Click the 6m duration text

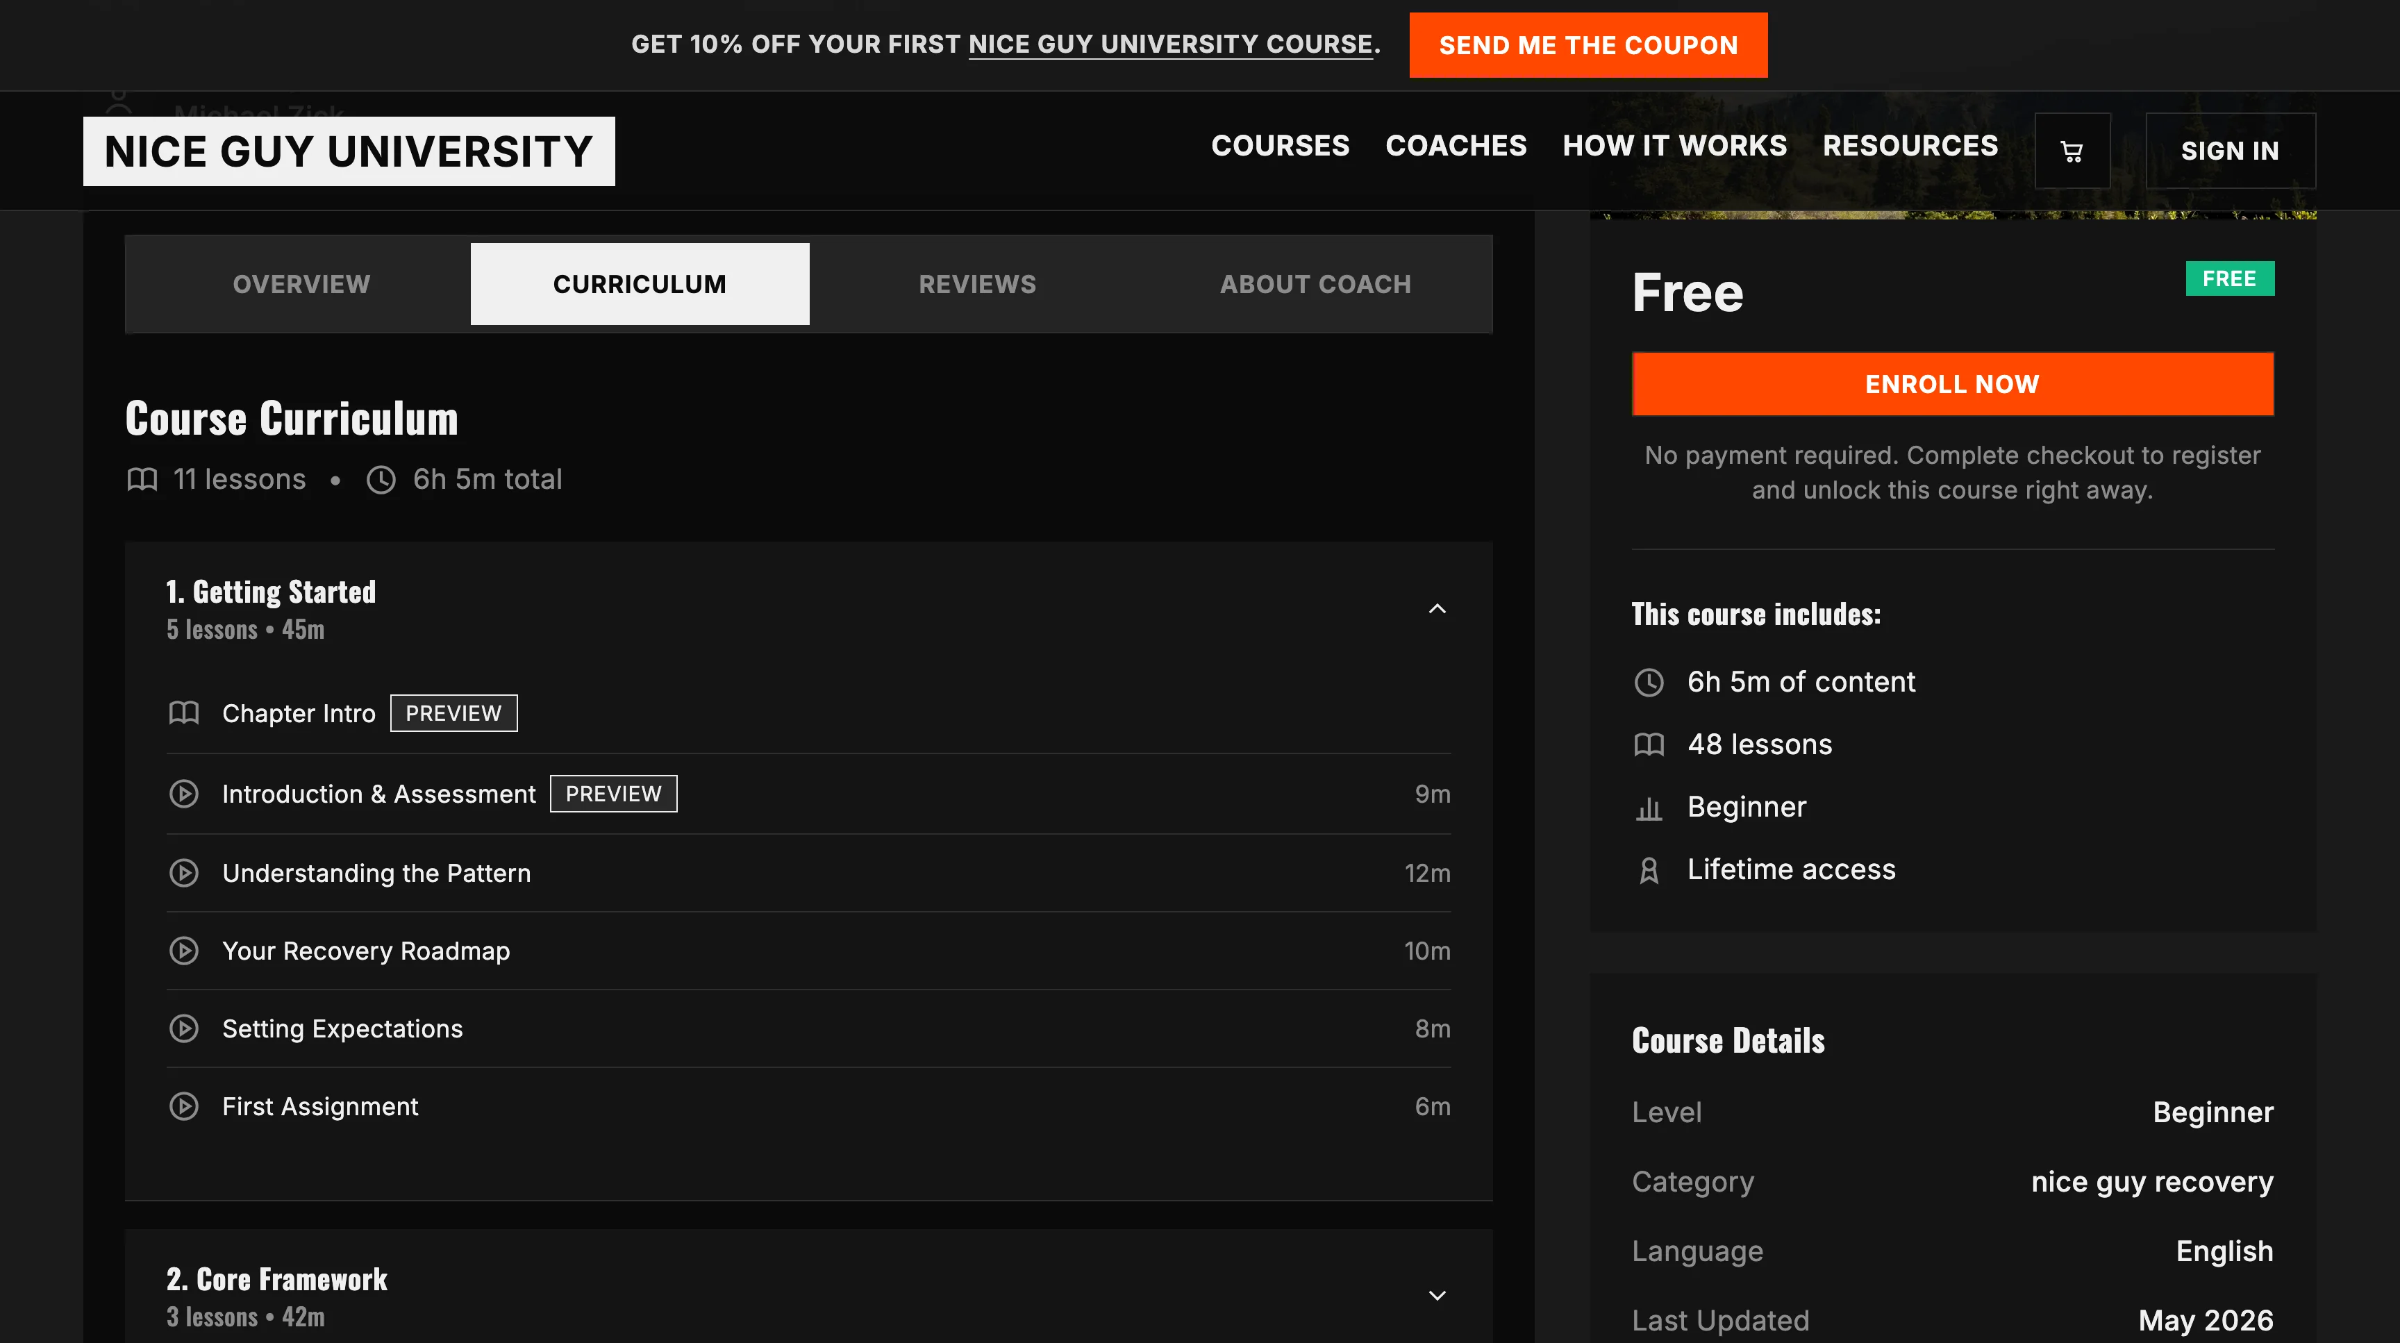[x=1432, y=1106]
